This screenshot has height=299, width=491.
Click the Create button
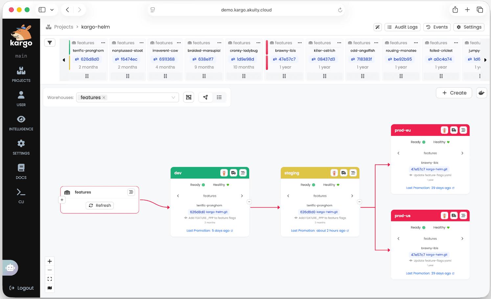[x=454, y=93]
